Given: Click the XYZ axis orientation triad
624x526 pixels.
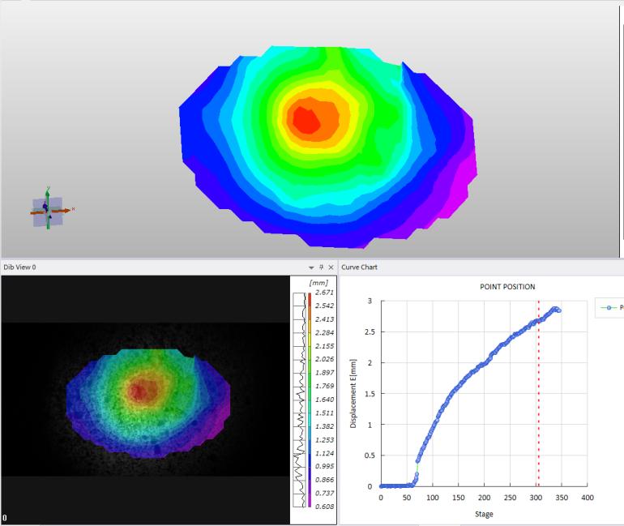Looking at the screenshot, I should tap(46, 211).
